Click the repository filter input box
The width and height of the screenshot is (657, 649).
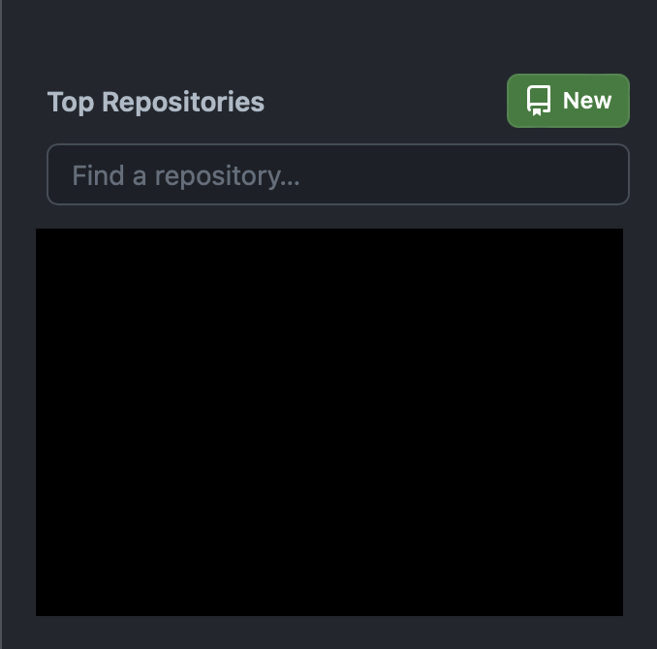point(338,174)
